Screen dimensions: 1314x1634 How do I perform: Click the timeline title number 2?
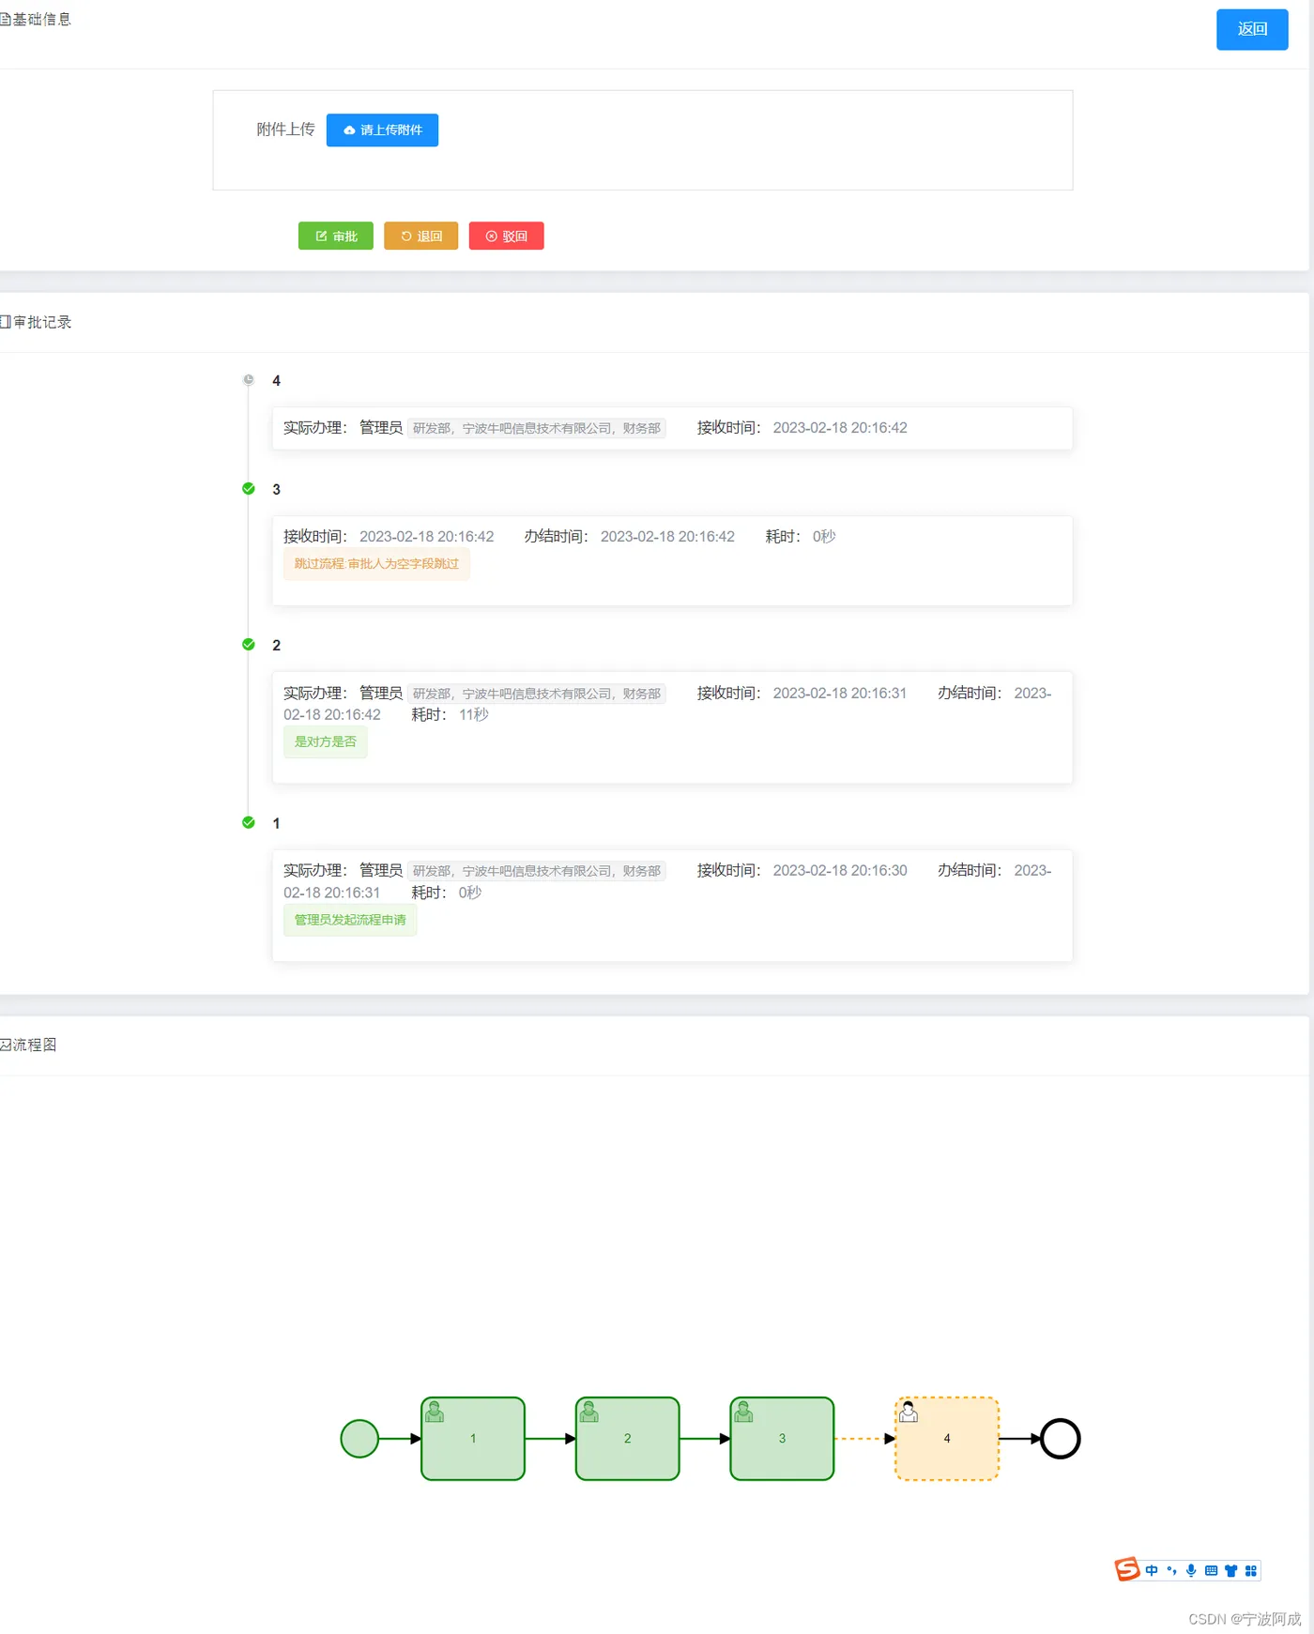click(276, 646)
